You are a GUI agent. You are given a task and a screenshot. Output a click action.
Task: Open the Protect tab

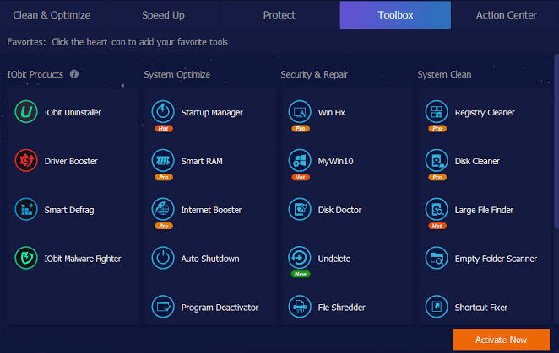pyautogui.click(x=279, y=15)
